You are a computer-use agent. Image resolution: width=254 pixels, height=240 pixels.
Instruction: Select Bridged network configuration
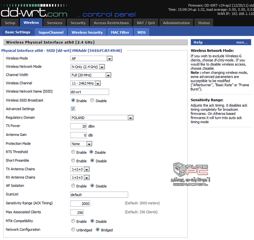(98, 230)
